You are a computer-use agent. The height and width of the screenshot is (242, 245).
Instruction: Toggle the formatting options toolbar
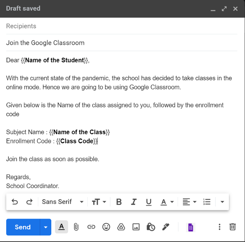(62, 227)
